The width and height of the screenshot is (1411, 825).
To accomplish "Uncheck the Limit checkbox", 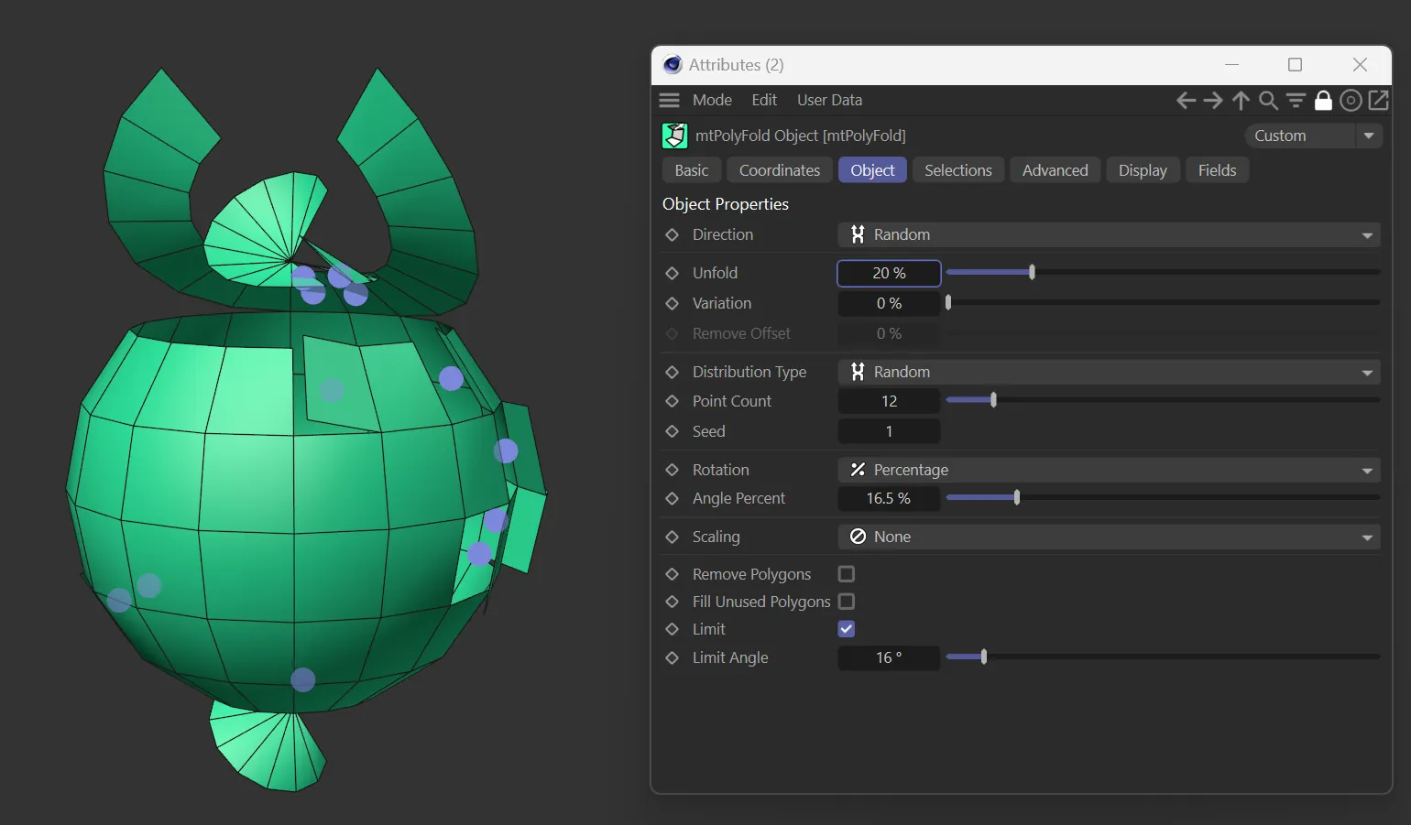I will coord(847,629).
